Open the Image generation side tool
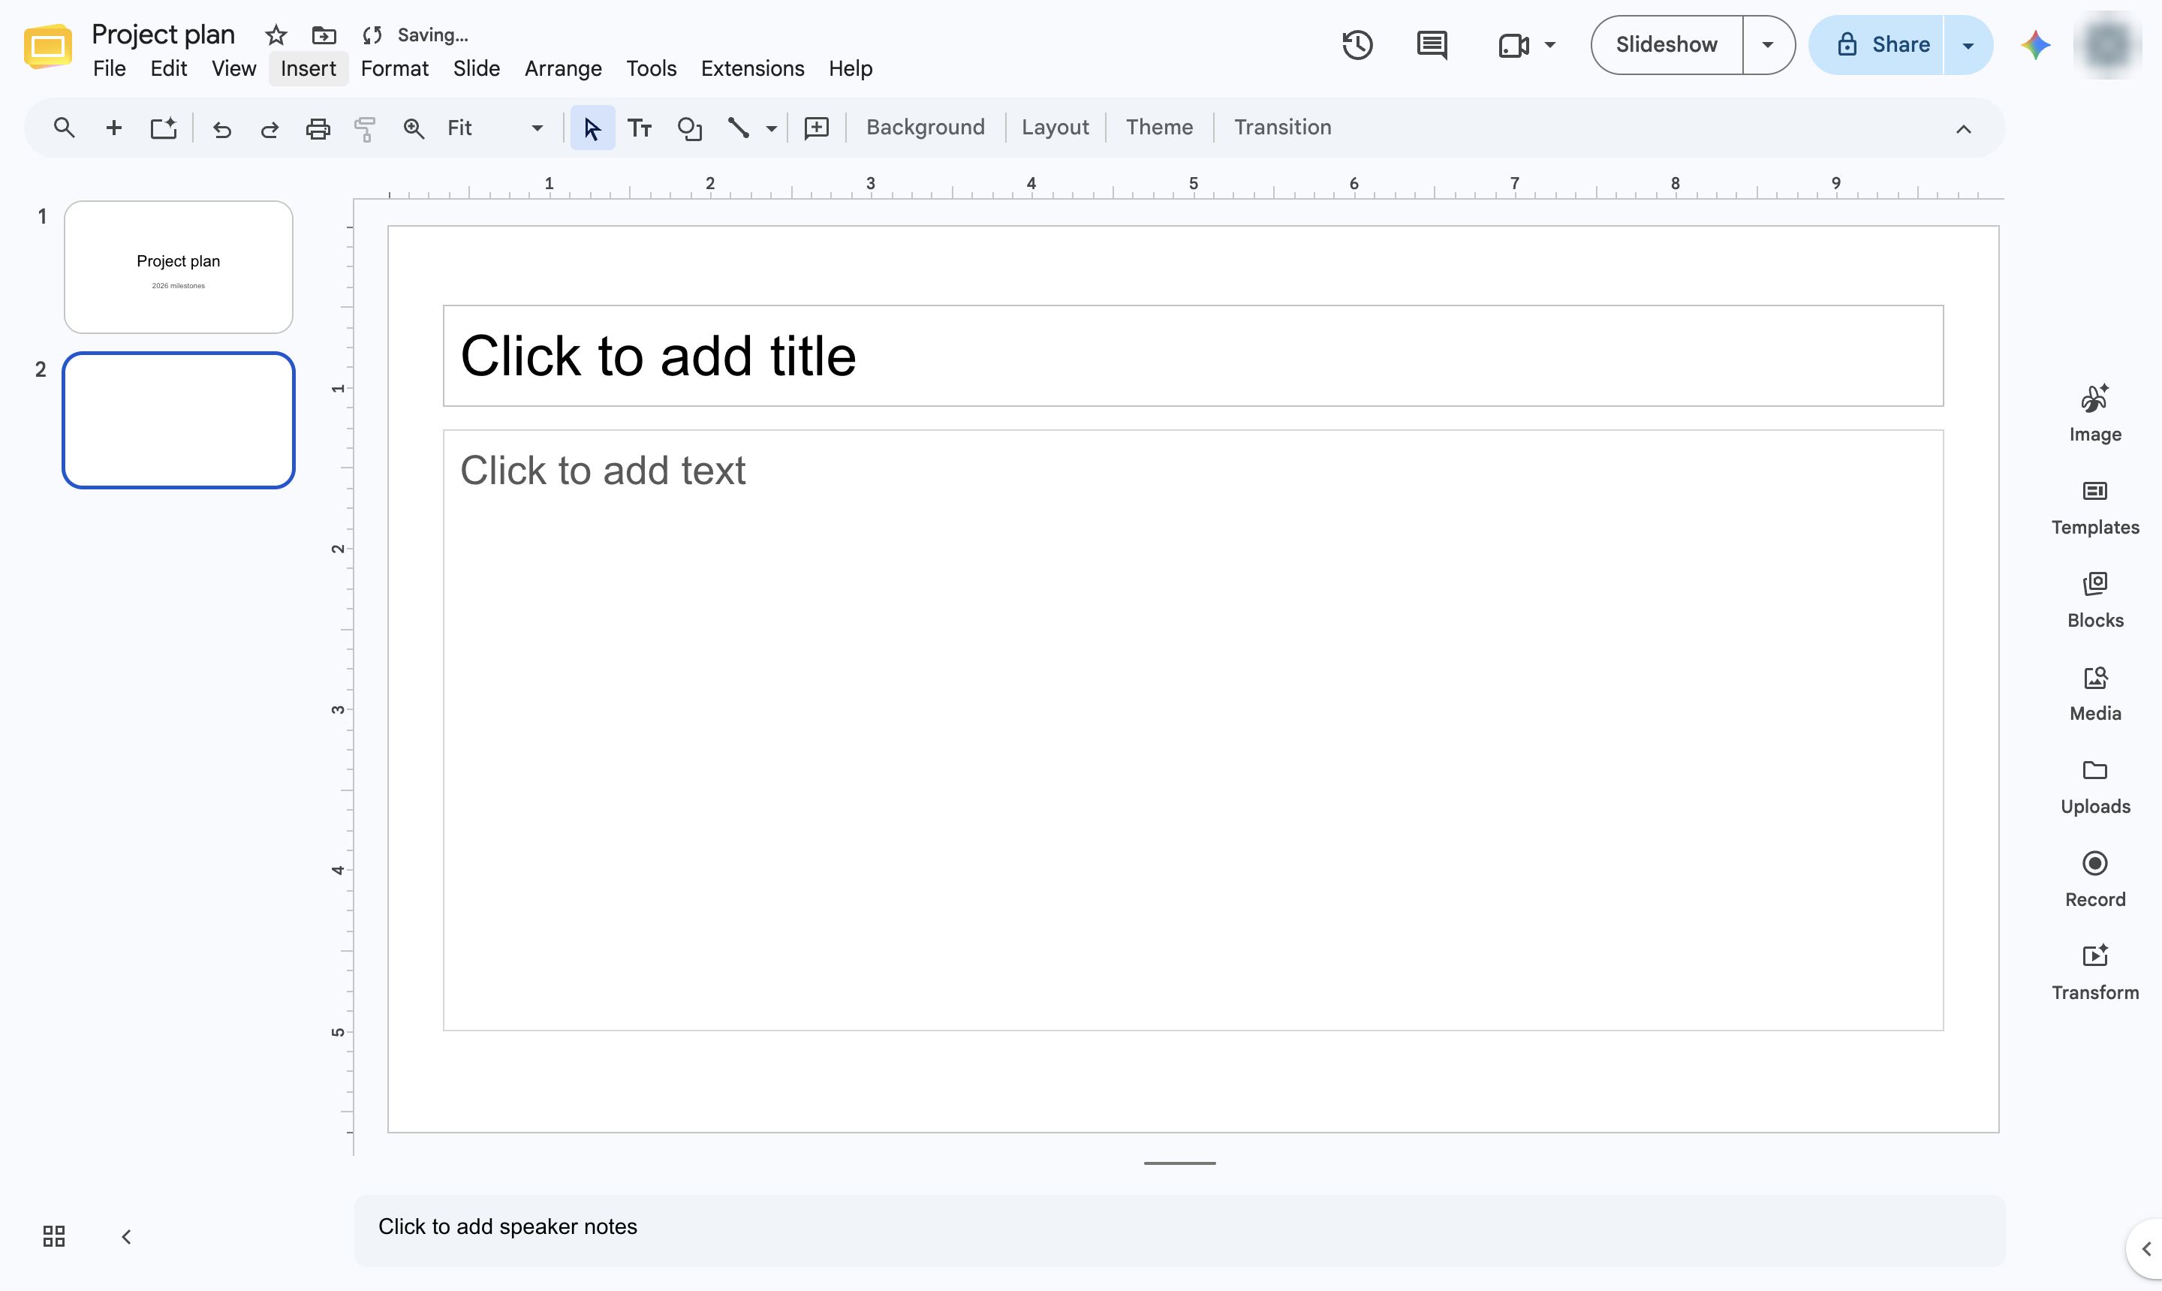 coord(2095,414)
